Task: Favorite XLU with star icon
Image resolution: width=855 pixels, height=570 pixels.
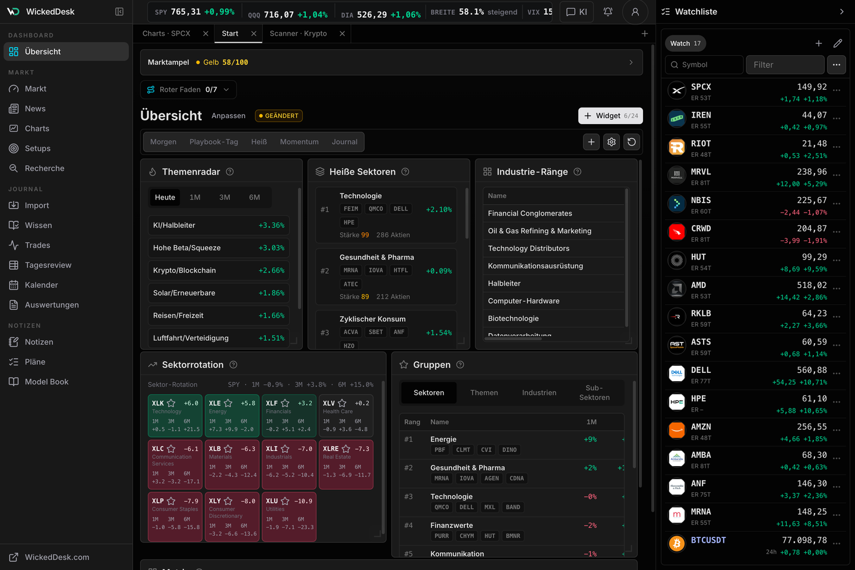Action: pos(285,501)
